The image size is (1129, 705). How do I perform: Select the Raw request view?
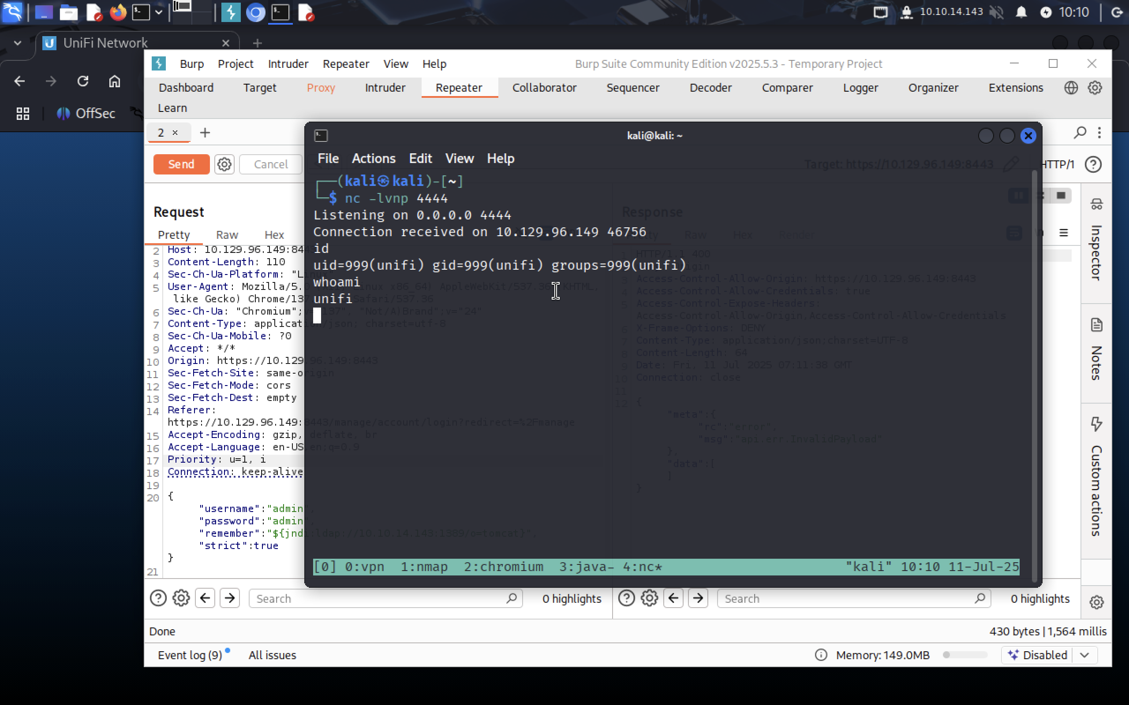227,235
